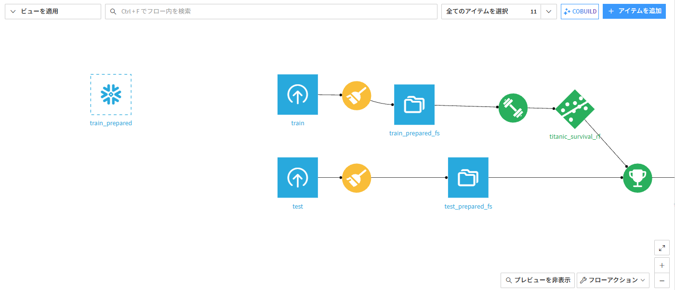This screenshot has height=290, width=675.
Task: Open the フローアクション dropdown menu
Action: point(613,280)
